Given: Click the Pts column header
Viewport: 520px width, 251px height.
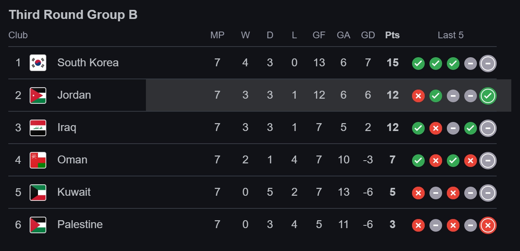Looking at the screenshot, I should (392, 35).
